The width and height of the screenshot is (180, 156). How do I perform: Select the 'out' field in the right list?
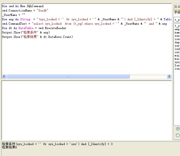pyautogui.click(x=177, y=52)
